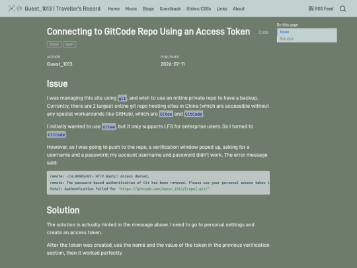Click the site logo icon in navbar
This screenshot has width=357, height=268.
pos(11,9)
